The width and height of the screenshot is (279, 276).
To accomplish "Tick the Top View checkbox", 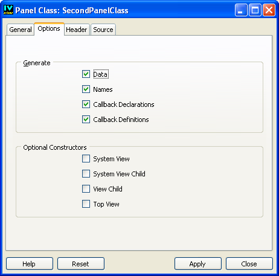I will click(86, 204).
